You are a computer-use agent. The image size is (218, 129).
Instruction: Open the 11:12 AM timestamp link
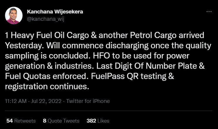coord(16,101)
